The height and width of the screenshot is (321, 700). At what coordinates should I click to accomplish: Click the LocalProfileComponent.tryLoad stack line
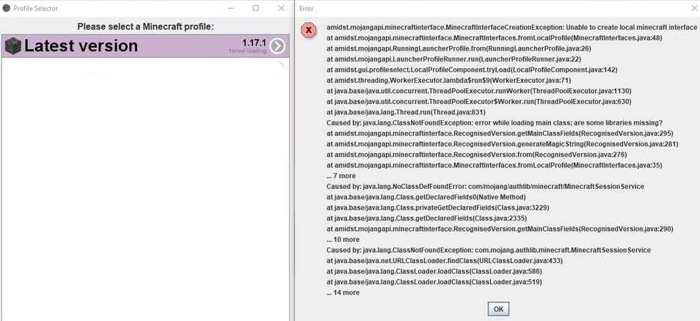tap(472, 70)
